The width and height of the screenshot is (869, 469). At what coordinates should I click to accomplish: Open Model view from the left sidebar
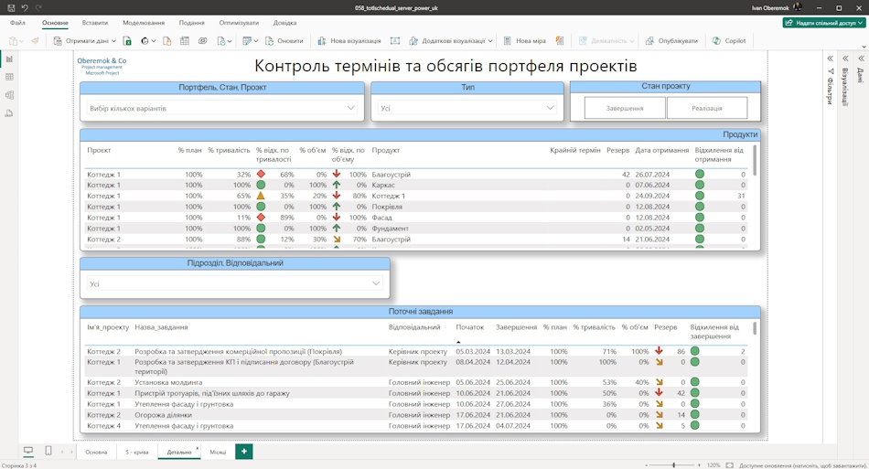click(9, 95)
